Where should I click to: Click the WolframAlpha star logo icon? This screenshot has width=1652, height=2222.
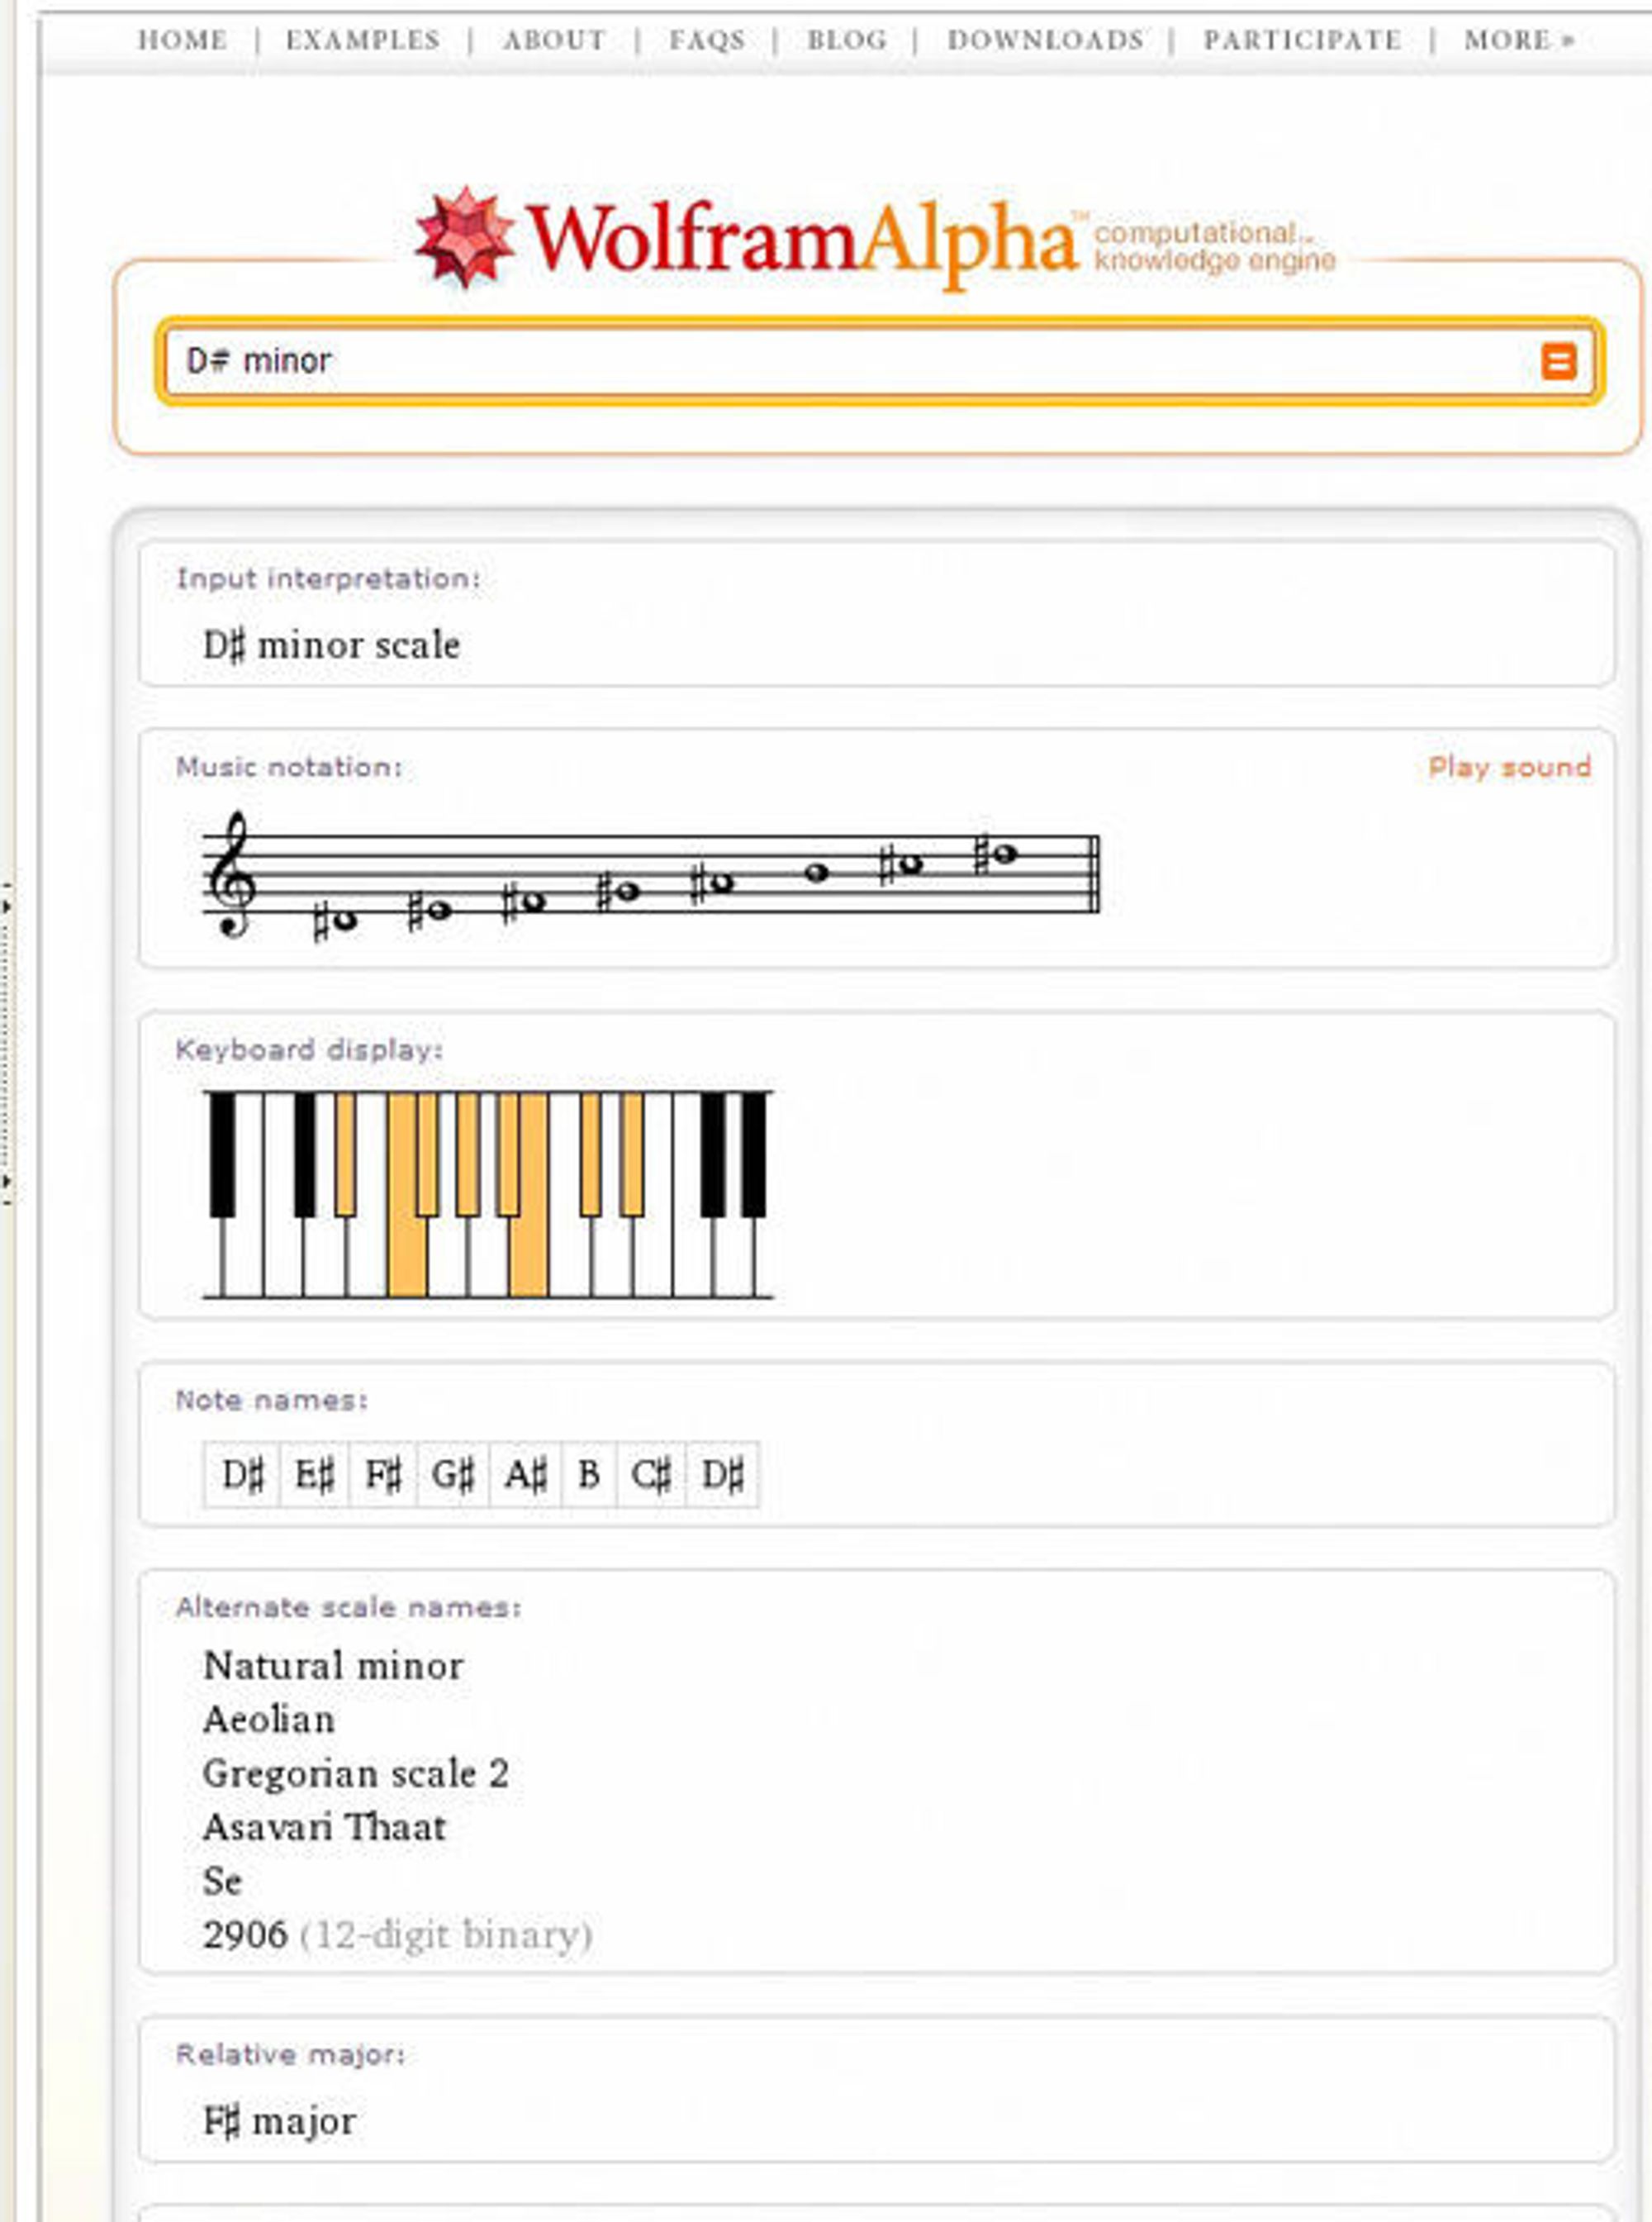tap(464, 237)
